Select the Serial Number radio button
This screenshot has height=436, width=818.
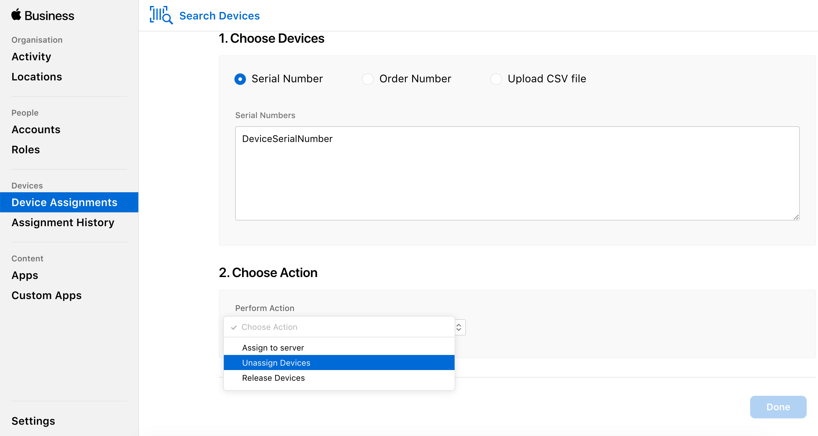tap(240, 79)
